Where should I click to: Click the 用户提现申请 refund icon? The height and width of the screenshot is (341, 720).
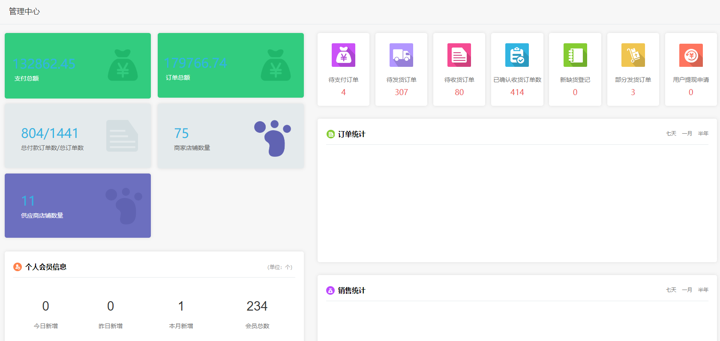pos(691,55)
